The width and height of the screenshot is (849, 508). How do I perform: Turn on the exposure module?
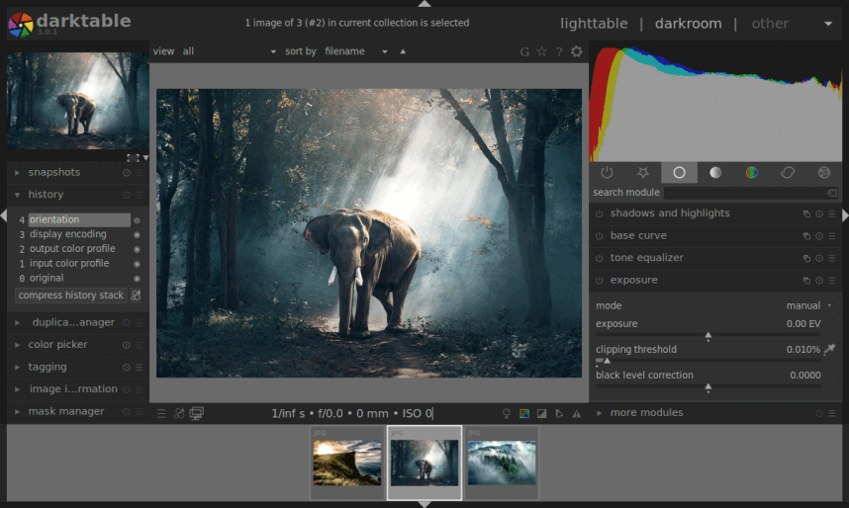600,281
